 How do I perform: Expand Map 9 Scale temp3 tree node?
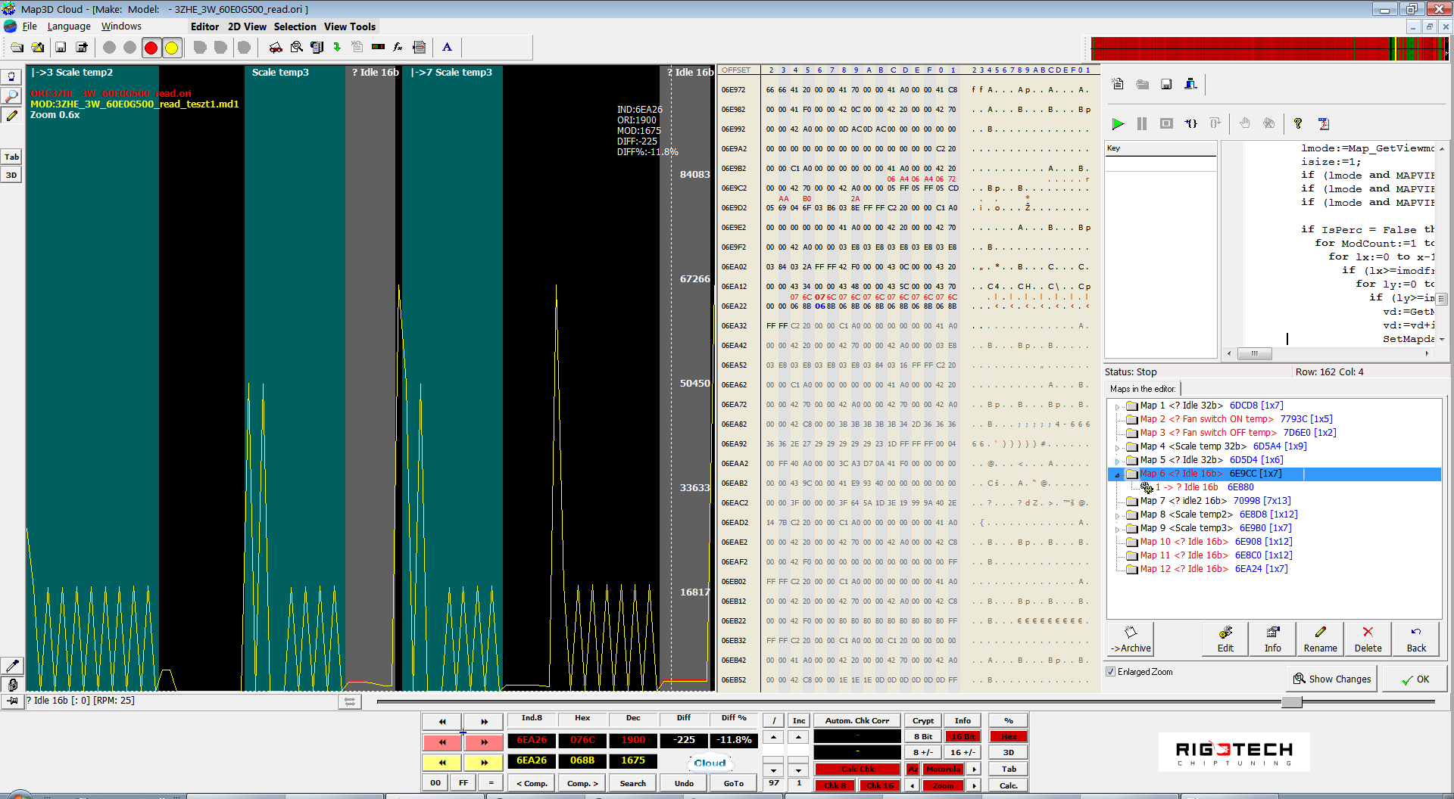click(1117, 529)
